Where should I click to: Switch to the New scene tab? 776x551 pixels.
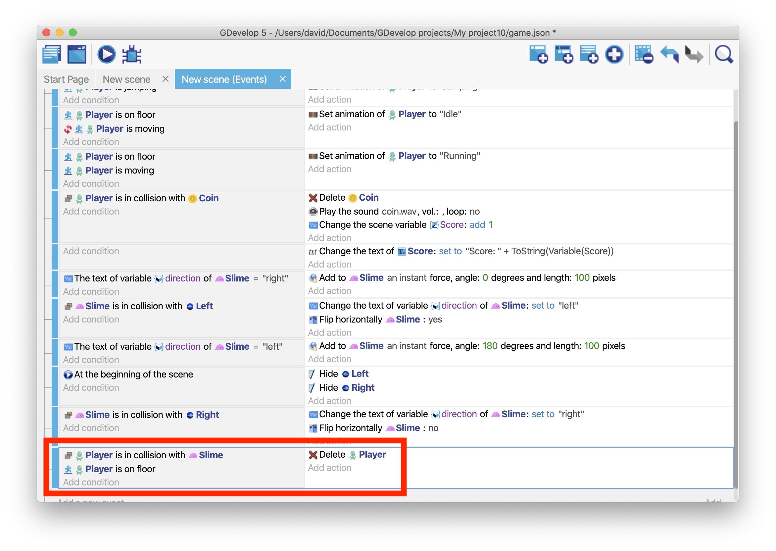coord(126,79)
